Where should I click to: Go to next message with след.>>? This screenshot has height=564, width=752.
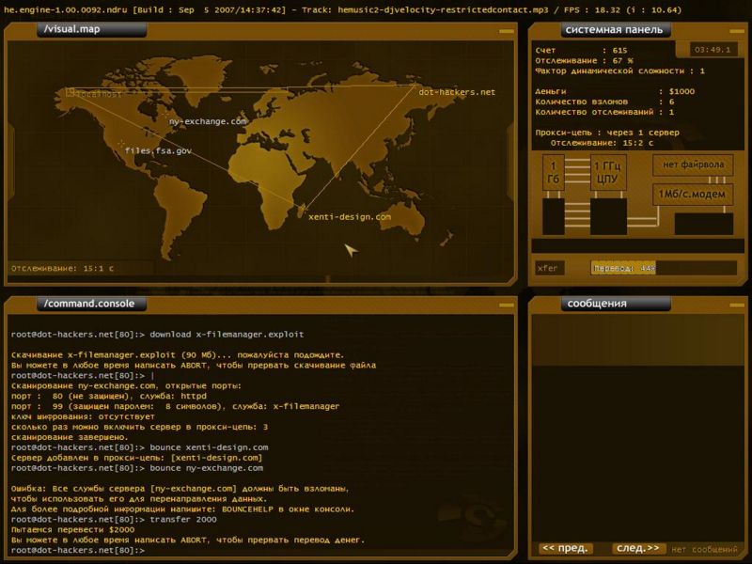[x=638, y=548]
